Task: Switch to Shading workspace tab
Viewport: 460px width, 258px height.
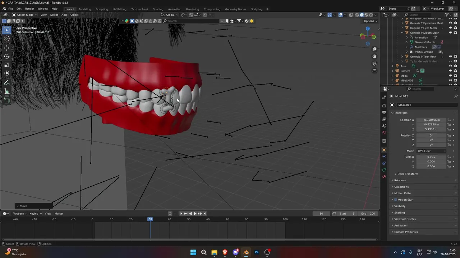Action: pos(158,9)
